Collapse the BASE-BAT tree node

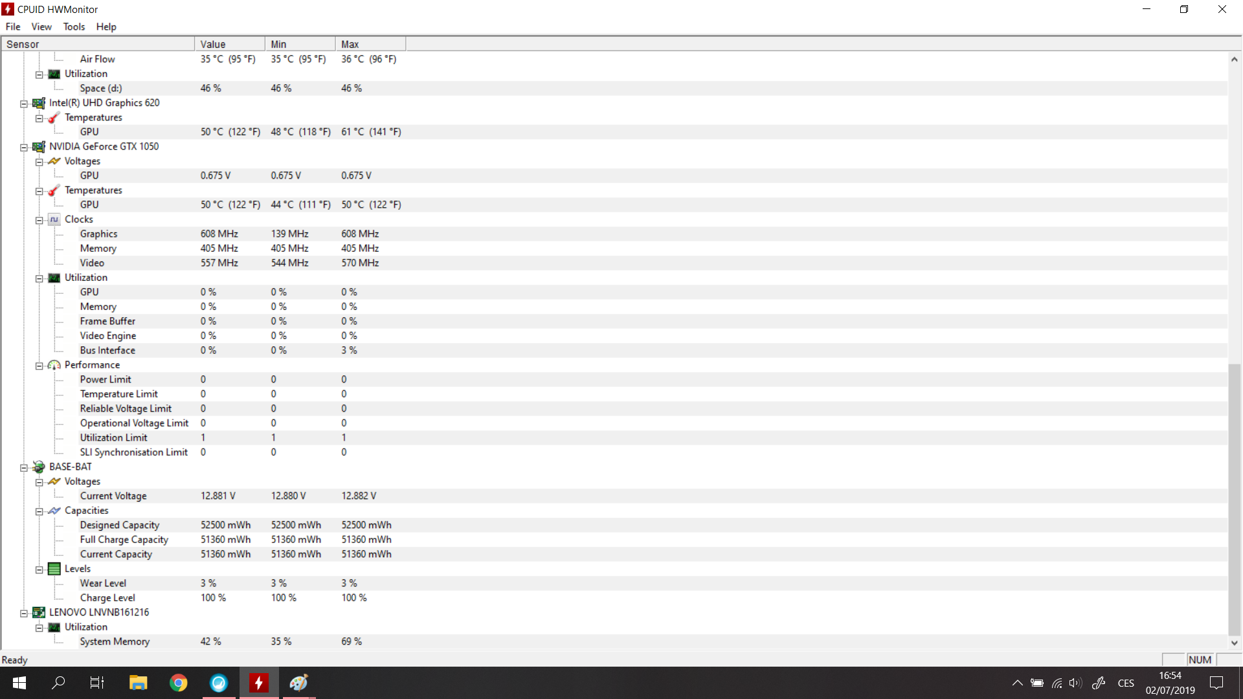24,467
